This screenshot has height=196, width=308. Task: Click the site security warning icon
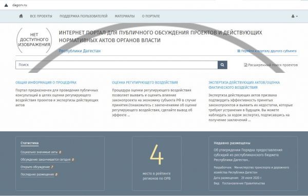click(6, 5)
